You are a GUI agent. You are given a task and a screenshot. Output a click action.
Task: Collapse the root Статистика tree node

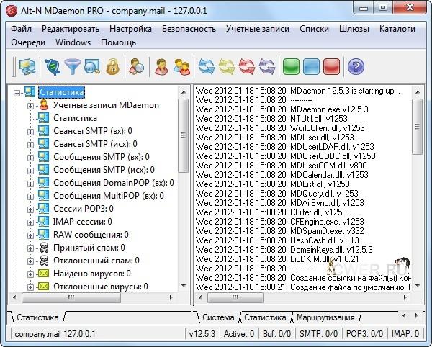click(18, 92)
